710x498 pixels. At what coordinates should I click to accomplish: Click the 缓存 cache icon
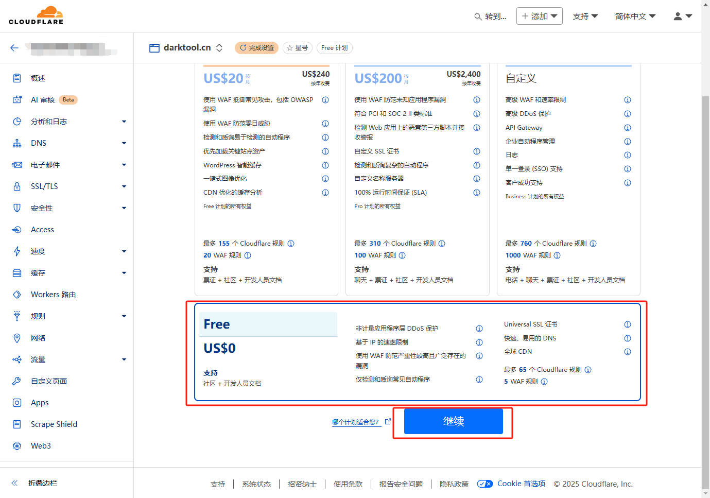pyautogui.click(x=17, y=273)
